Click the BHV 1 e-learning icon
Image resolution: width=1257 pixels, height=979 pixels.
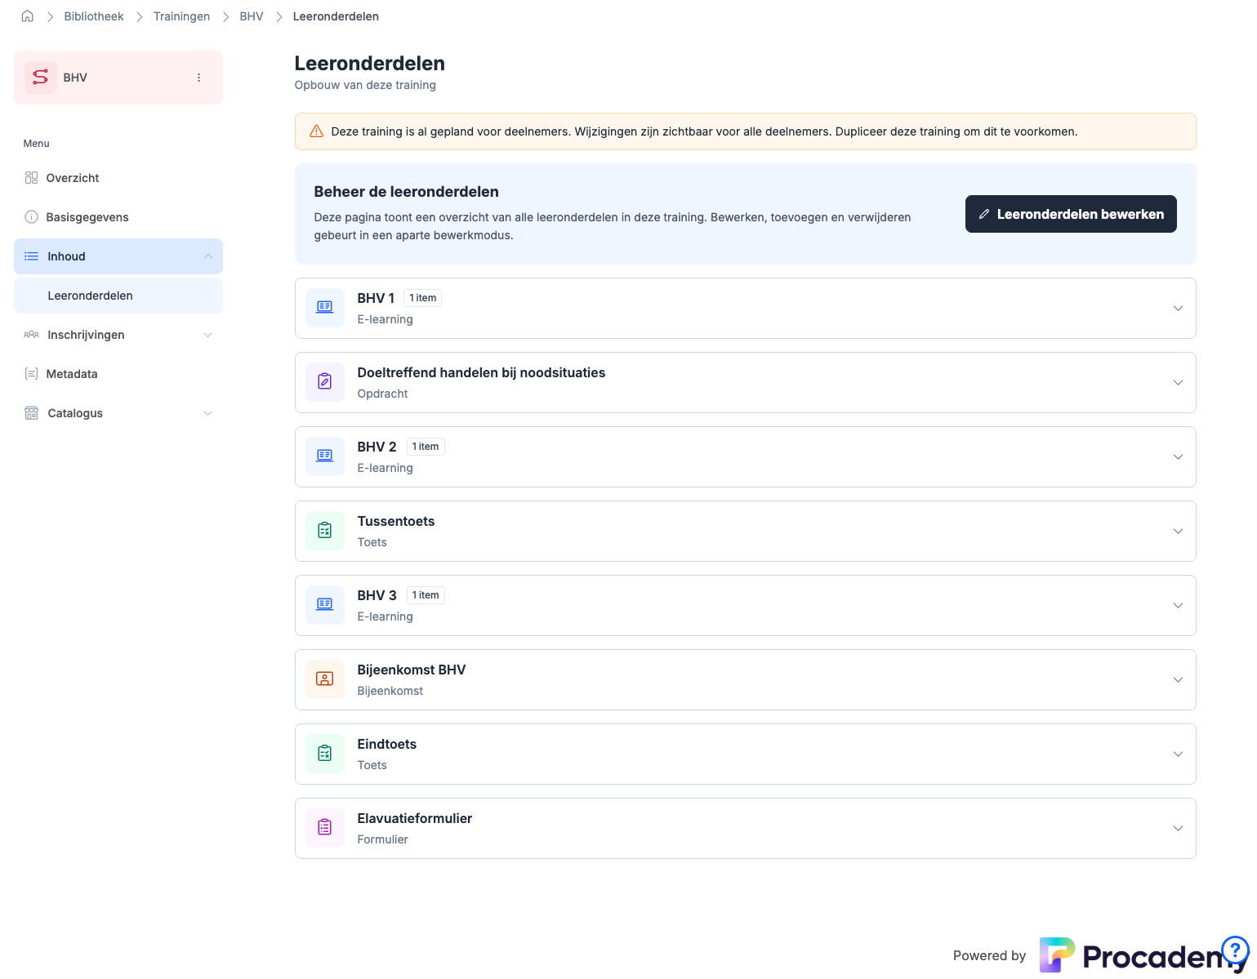325,308
